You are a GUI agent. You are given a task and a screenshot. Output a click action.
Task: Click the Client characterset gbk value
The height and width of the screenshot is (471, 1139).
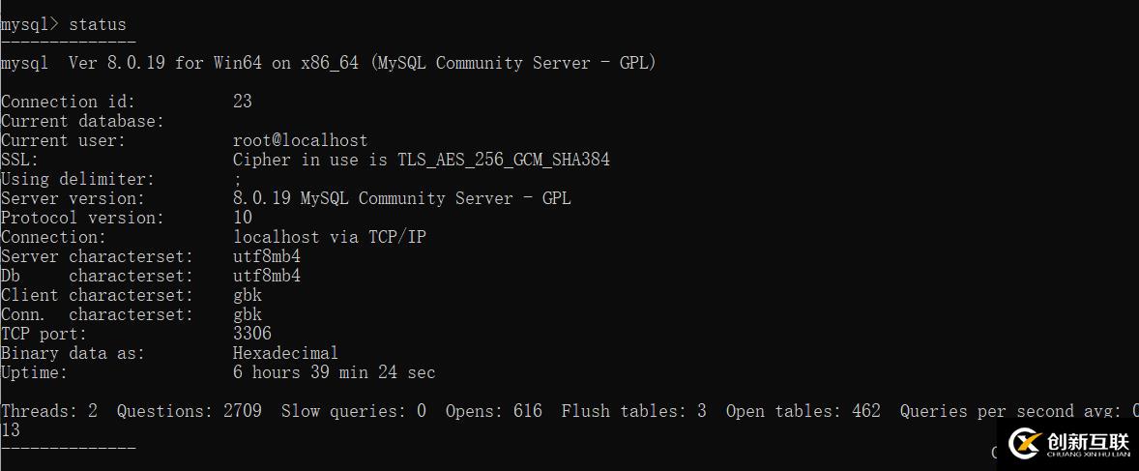(x=248, y=295)
